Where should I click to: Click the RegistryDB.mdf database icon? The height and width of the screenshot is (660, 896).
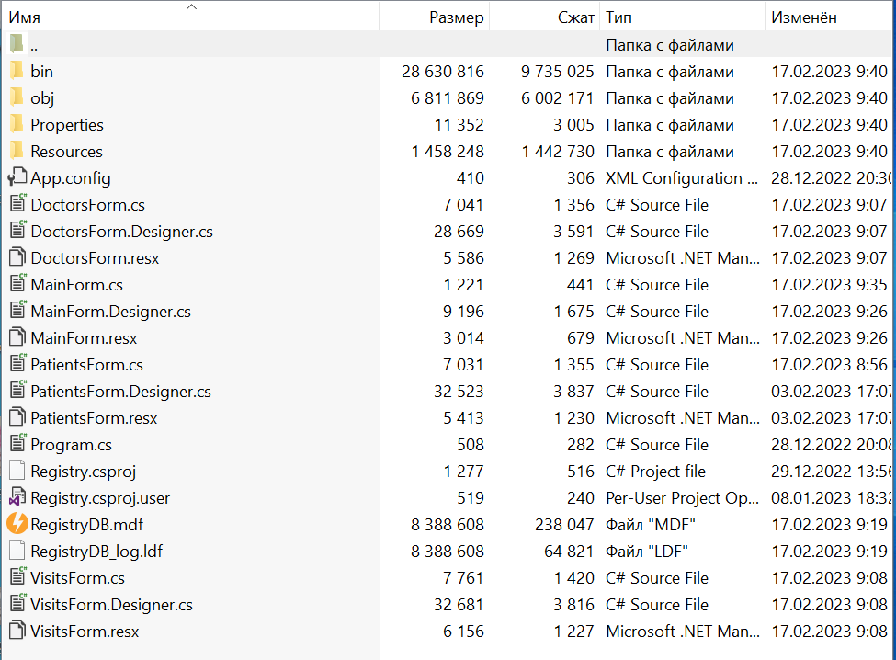point(17,524)
